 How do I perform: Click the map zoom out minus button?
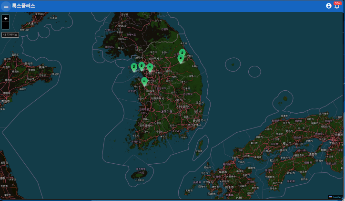point(6,26)
